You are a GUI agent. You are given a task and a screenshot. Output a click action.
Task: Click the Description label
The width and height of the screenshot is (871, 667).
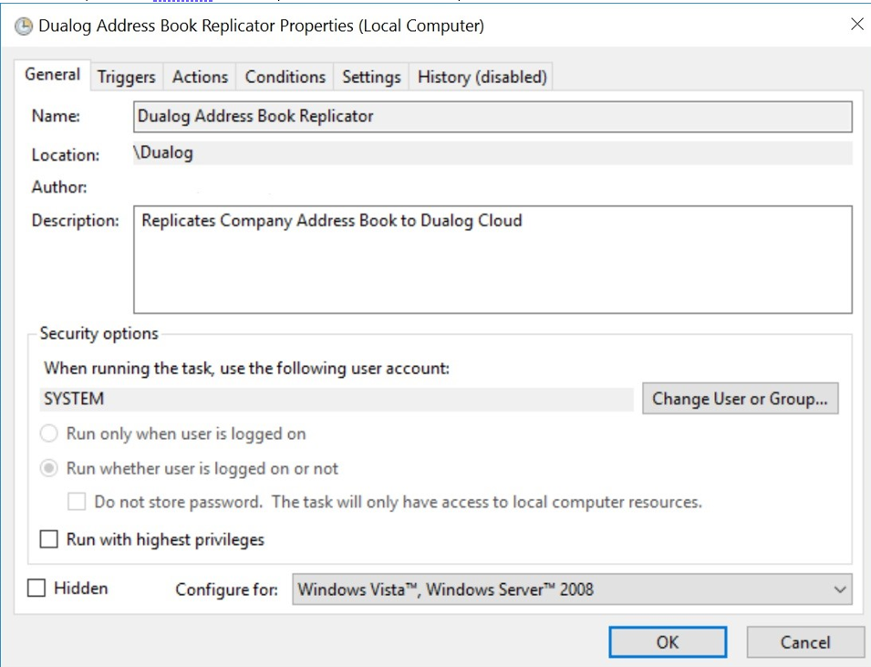(x=75, y=221)
